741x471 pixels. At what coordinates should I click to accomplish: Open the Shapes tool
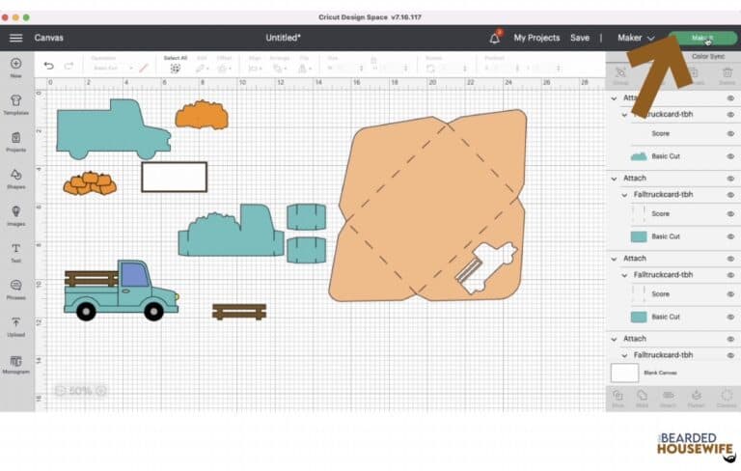(x=15, y=179)
